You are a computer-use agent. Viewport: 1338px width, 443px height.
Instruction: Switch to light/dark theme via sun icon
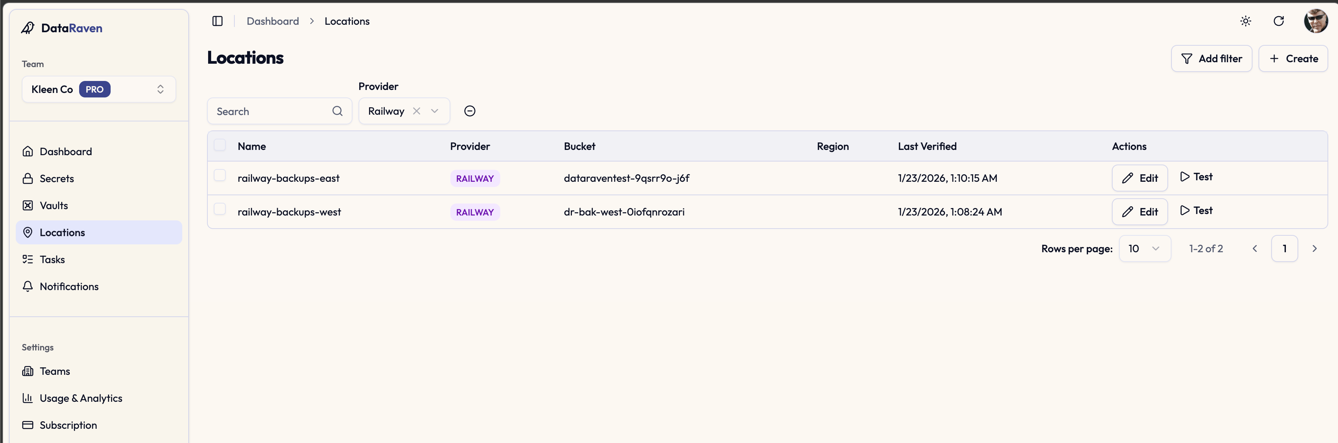click(1245, 21)
